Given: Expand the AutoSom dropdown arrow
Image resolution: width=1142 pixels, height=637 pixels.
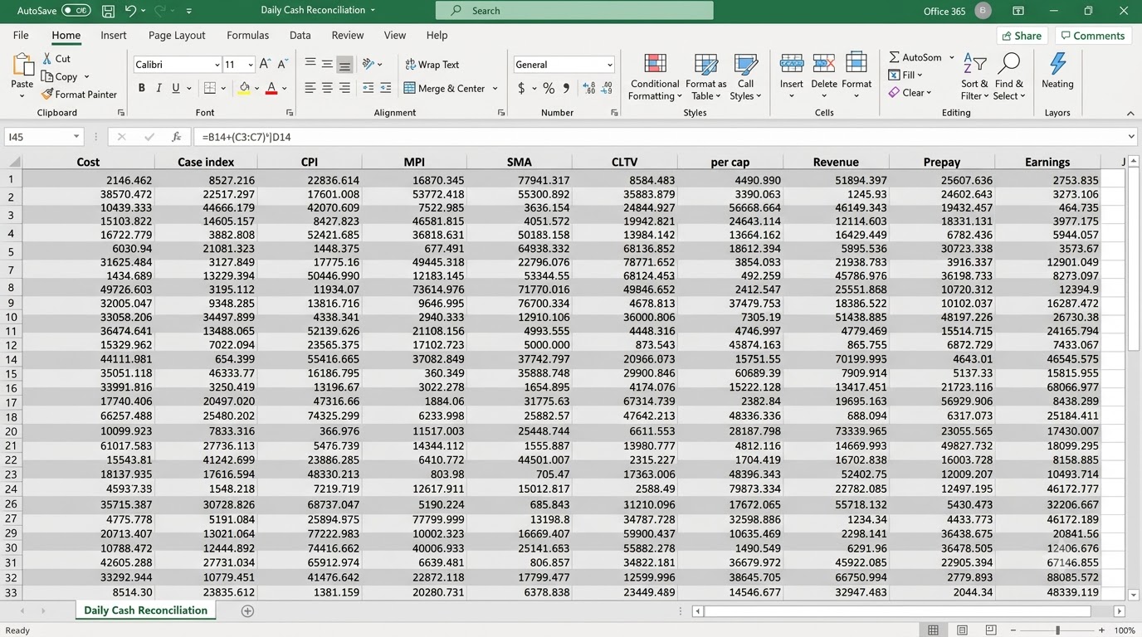Looking at the screenshot, I should point(952,57).
